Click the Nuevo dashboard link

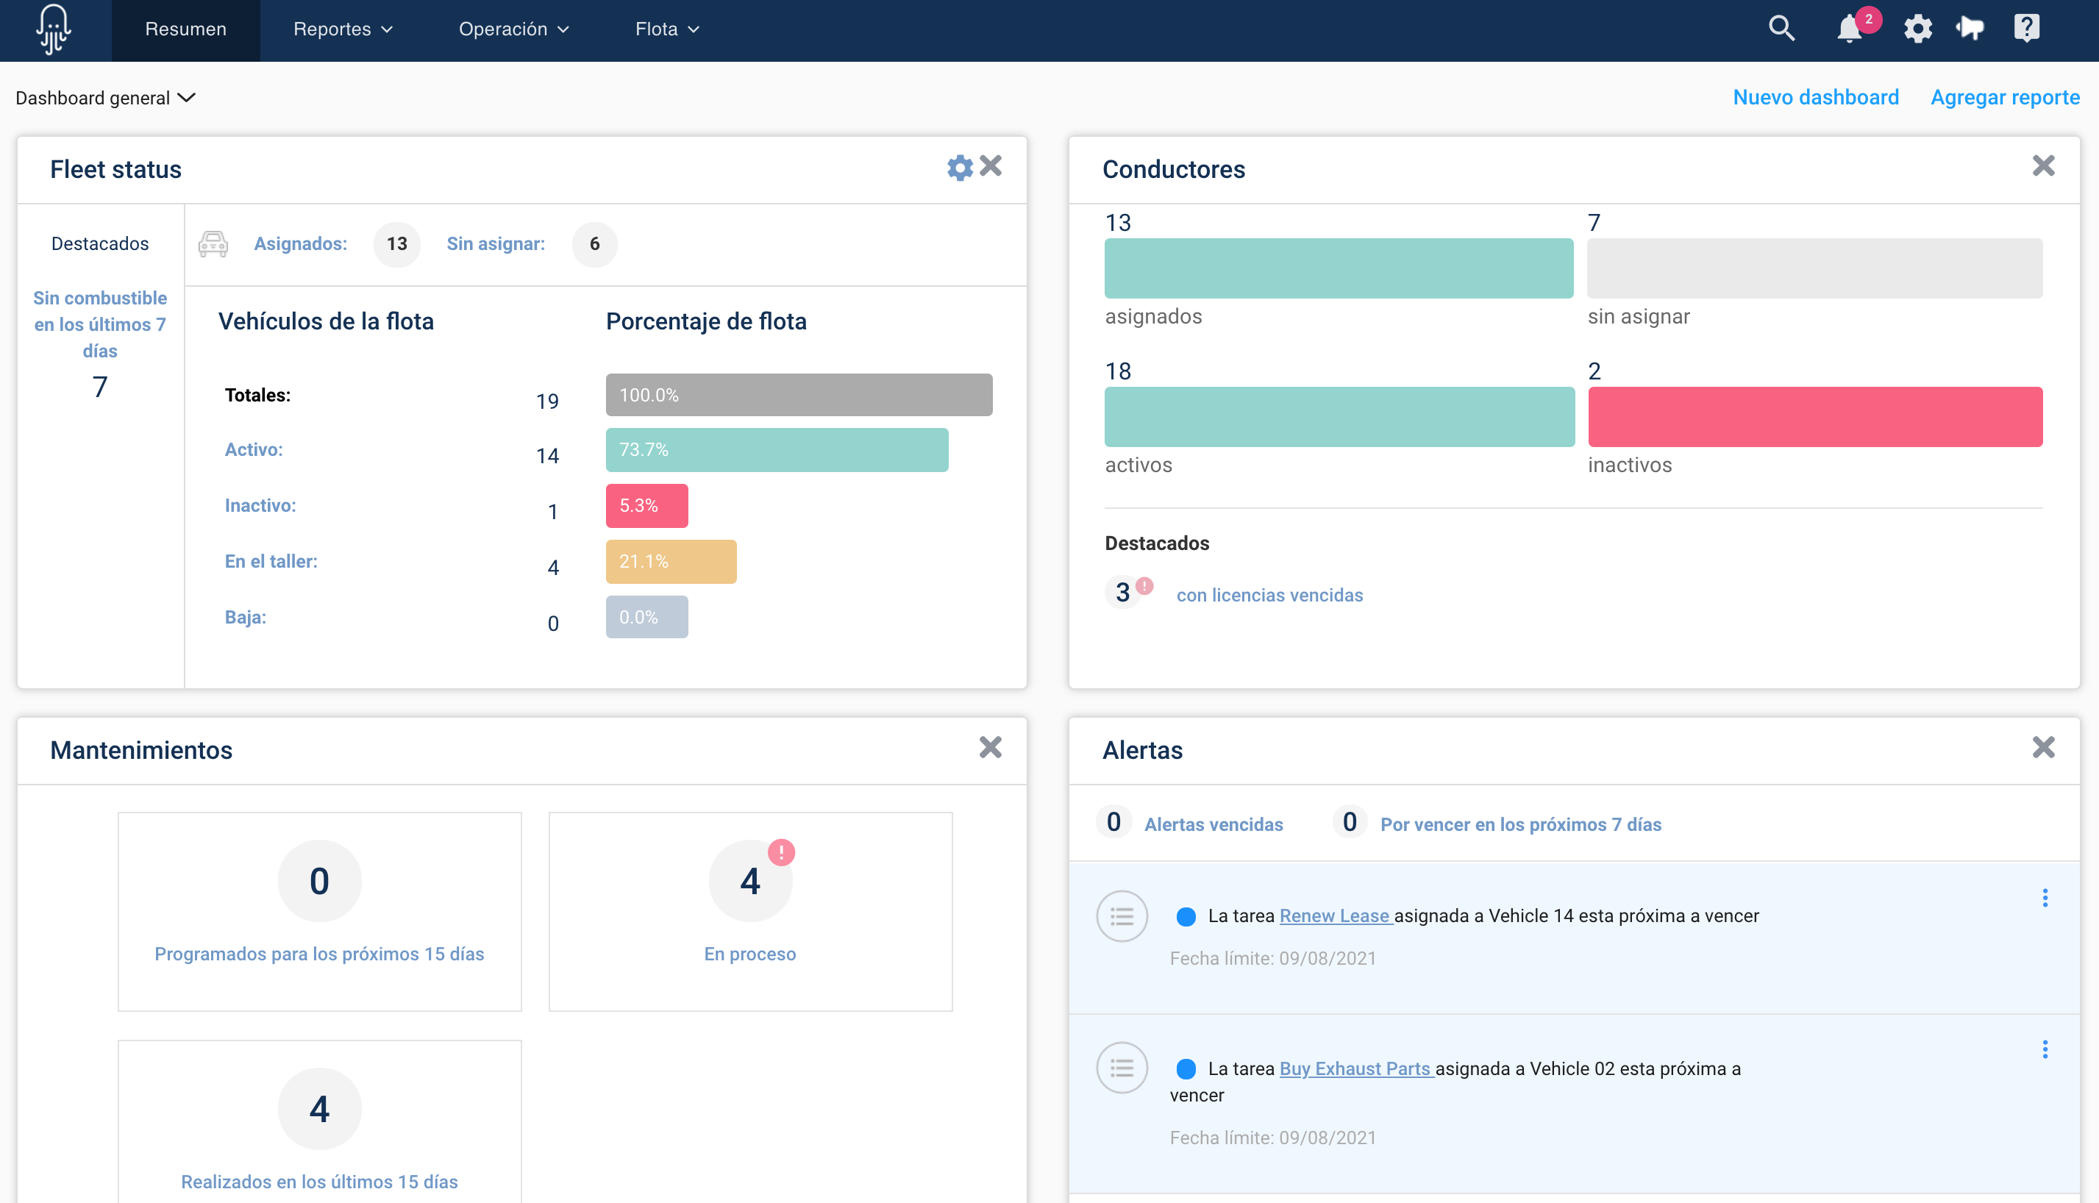[x=1817, y=96]
